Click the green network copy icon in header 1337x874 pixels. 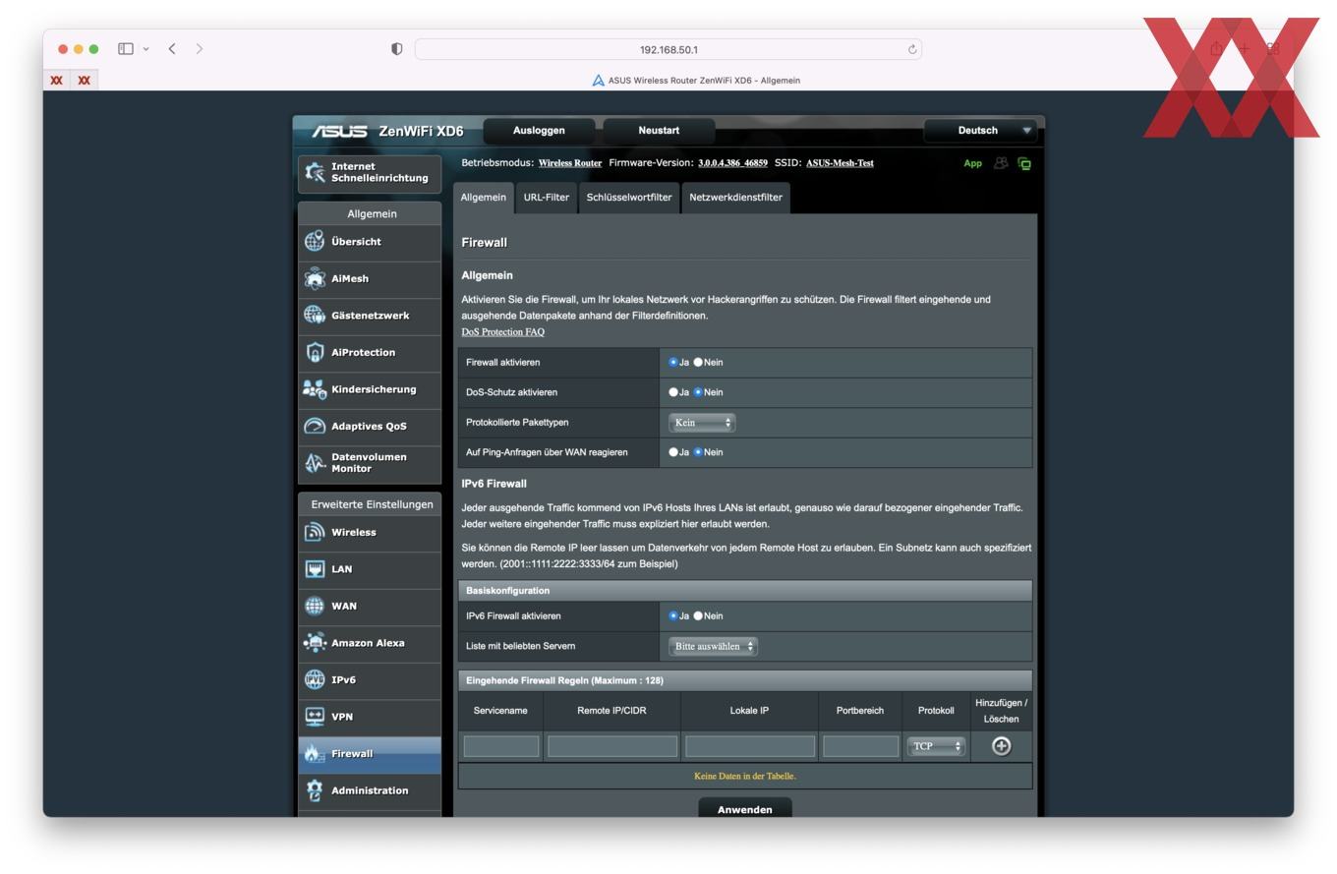click(x=1024, y=163)
